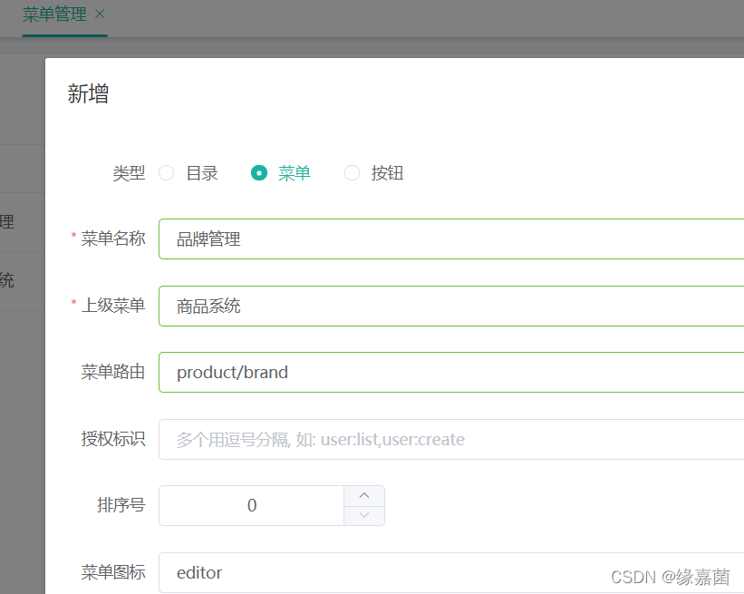This screenshot has height=594, width=744.
Task: Click the 新增 dialog title
Action: tap(88, 93)
